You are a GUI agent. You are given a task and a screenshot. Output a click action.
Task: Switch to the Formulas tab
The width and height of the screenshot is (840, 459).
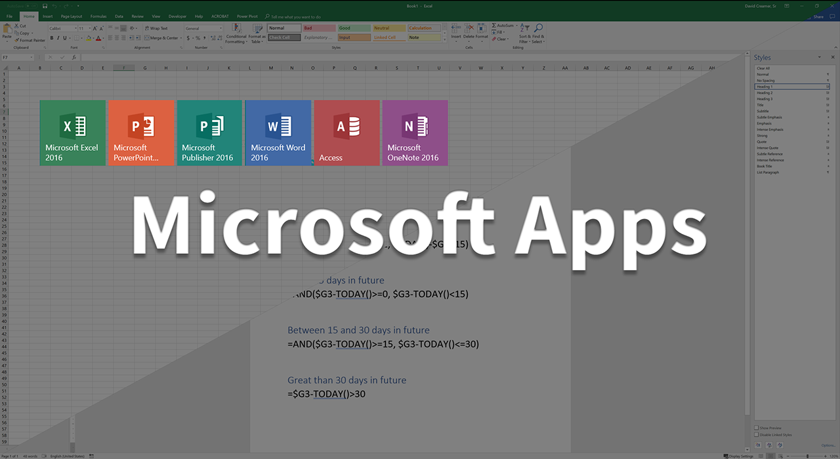coord(98,16)
